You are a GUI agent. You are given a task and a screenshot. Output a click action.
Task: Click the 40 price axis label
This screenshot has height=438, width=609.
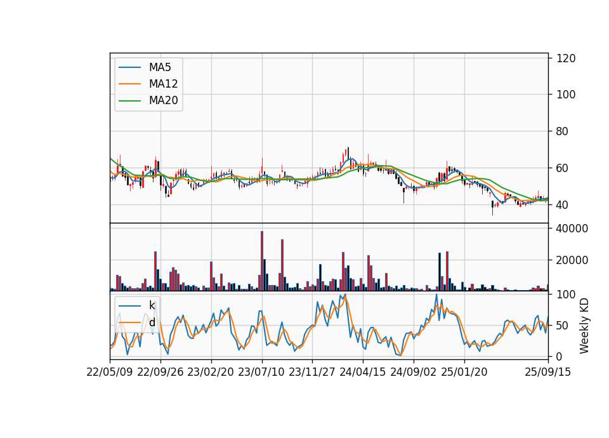(x=562, y=205)
